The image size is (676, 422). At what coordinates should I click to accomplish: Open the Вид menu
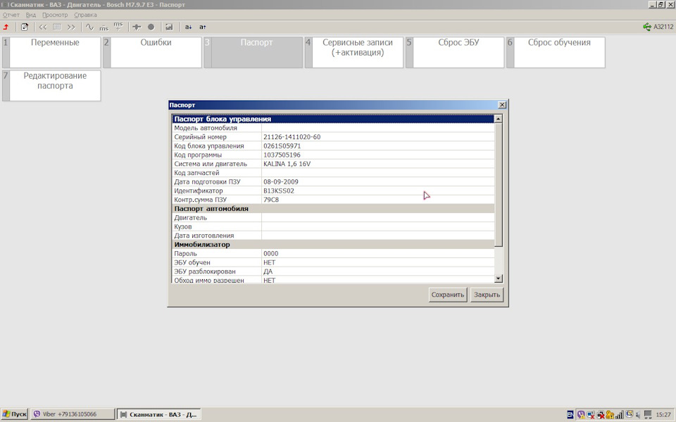pos(30,15)
